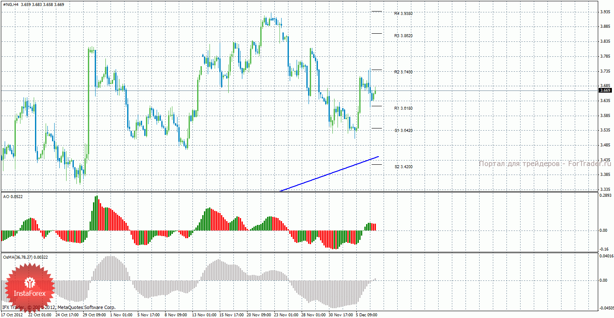
Task: Select the blue trend line on chart
Action: [329, 174]
